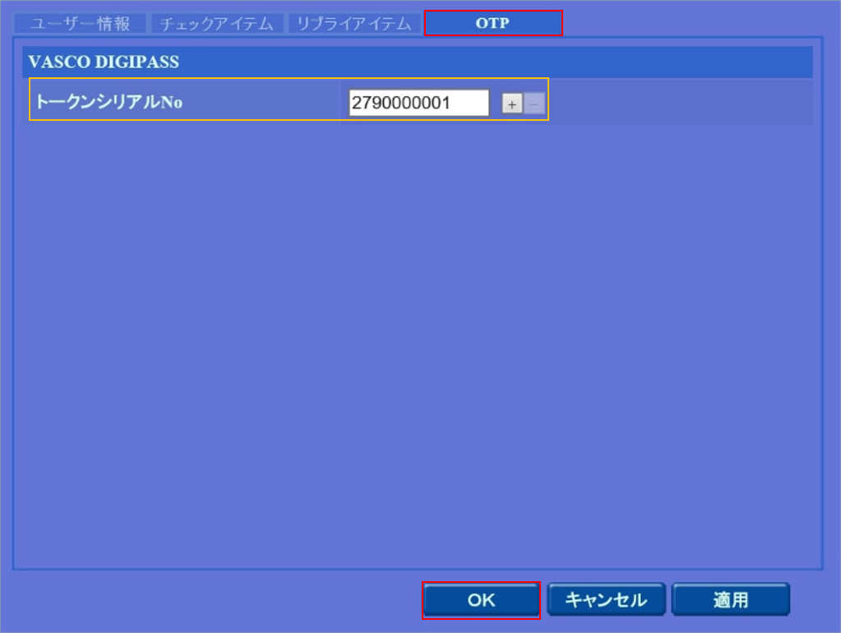Click the キャンセル button
The width and height of the screenshot is (841, 633).
click(606, 600)
